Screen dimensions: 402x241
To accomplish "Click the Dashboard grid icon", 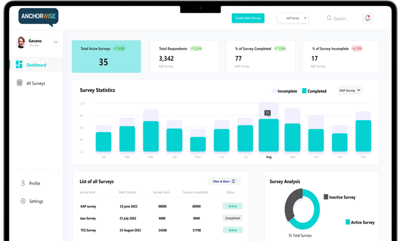I will coord(19,65).
